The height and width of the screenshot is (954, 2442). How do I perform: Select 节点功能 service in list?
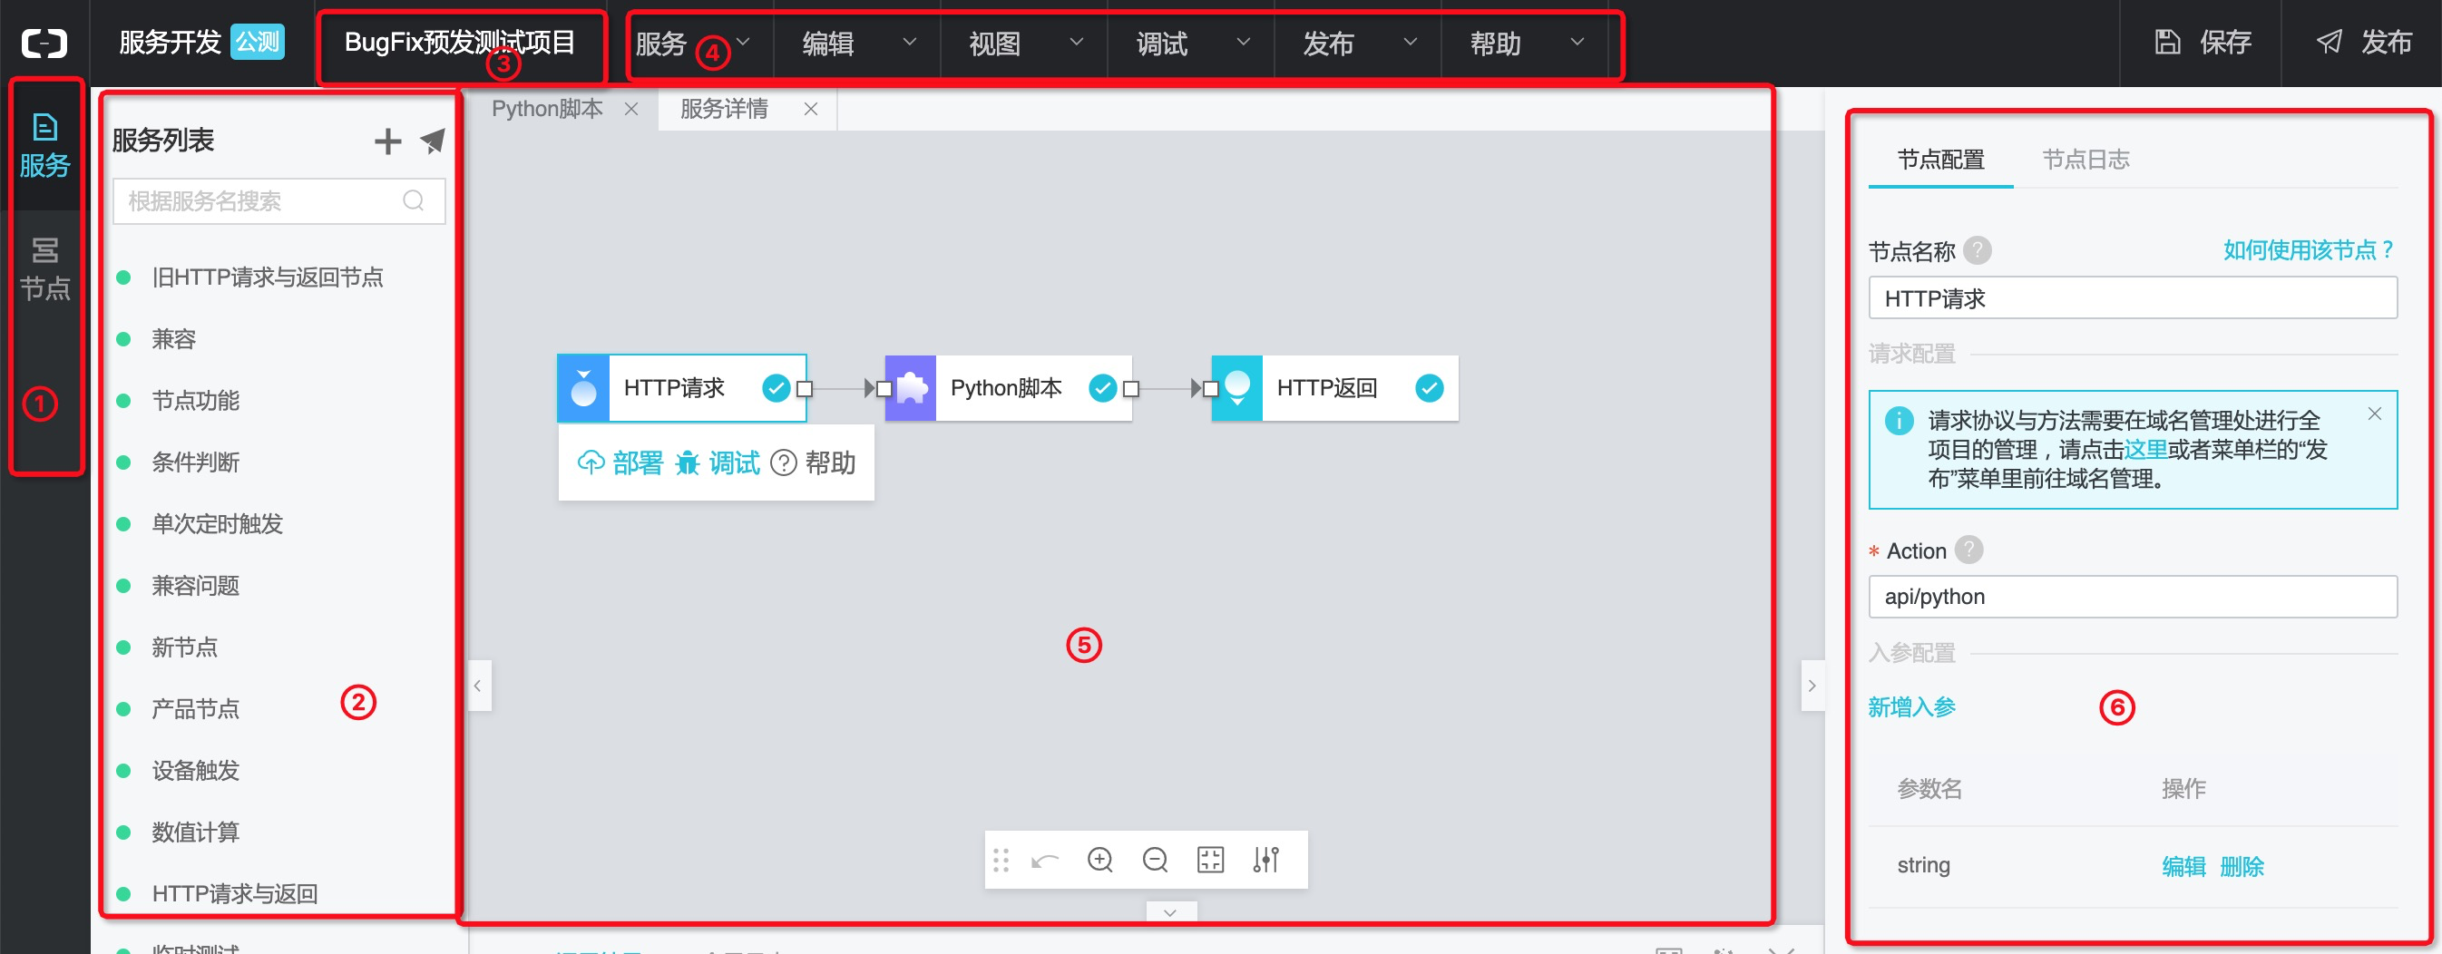[195, 401]
